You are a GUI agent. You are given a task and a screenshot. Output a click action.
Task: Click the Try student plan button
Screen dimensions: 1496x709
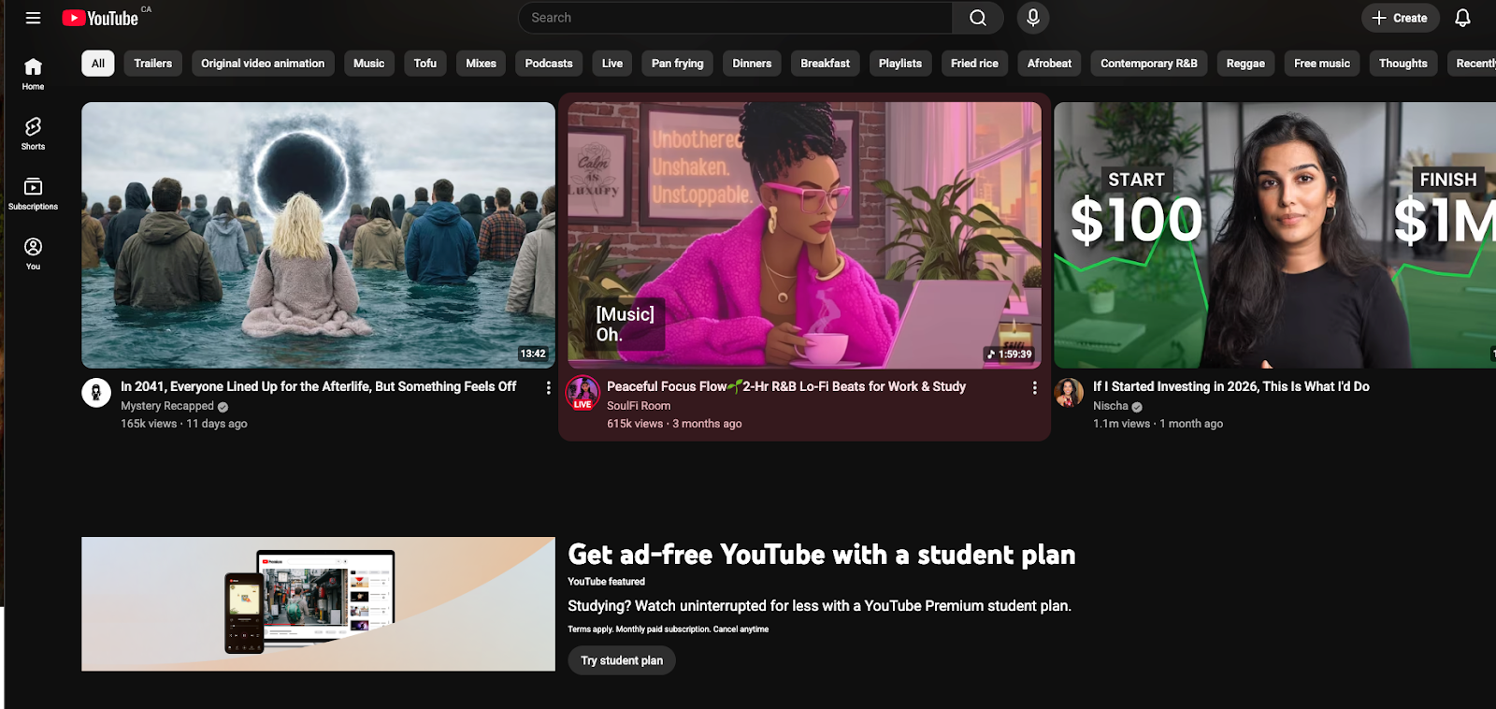tap(622, 660)
